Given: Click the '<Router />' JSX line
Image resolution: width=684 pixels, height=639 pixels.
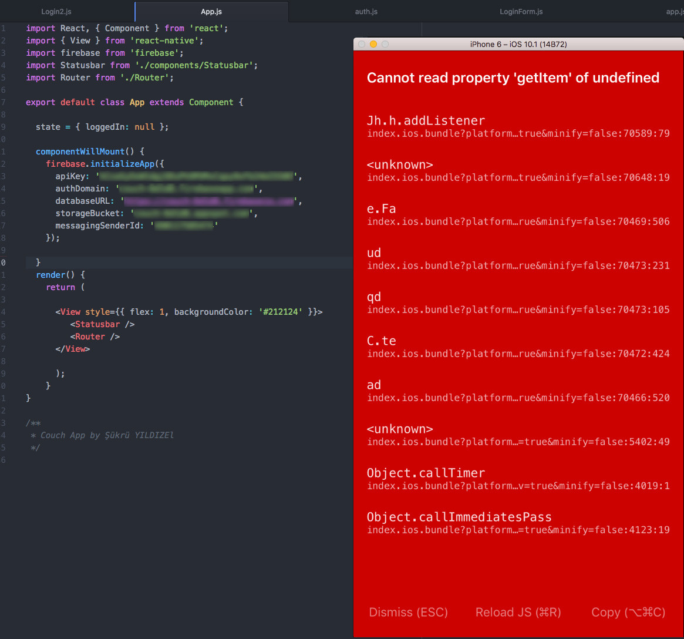Looking at the screenshot, I should pyautogui.click(x=95, y=337).
